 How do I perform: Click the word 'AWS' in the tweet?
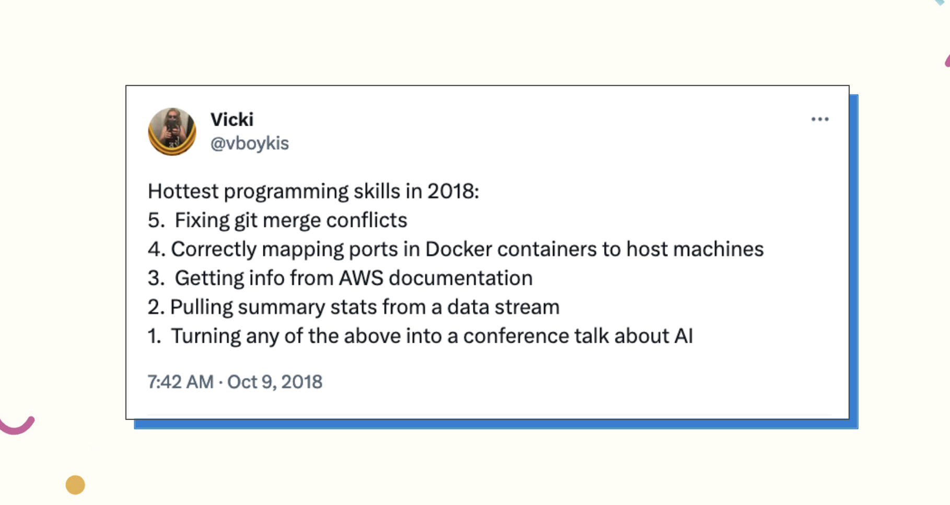click(361, 278)
